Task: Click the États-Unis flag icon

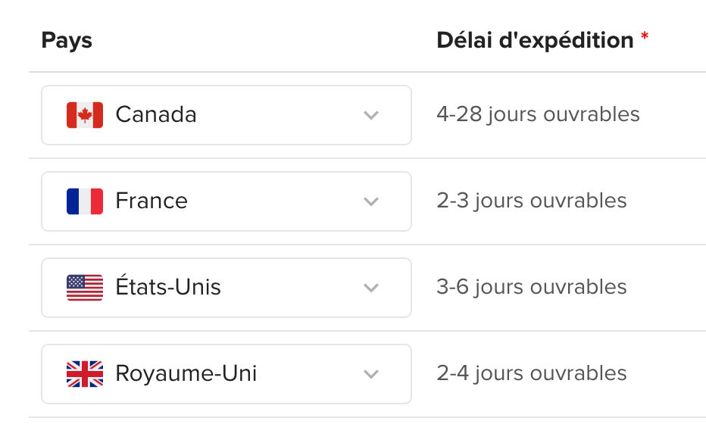Action: pos(85,288)
